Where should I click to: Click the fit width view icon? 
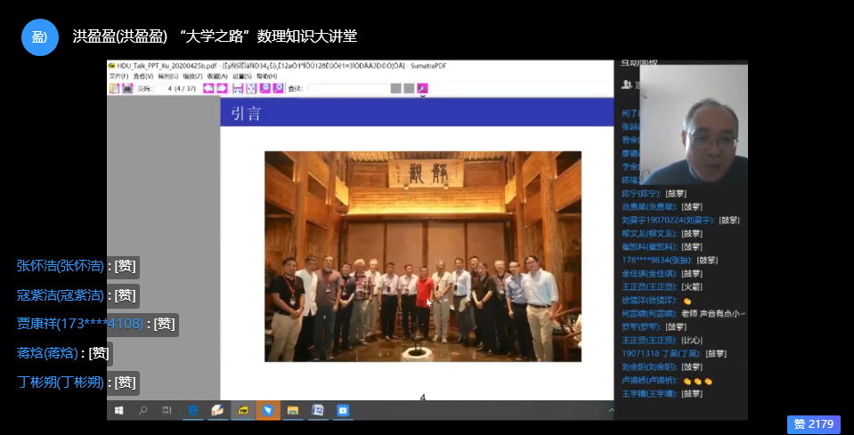coord(238,88)
